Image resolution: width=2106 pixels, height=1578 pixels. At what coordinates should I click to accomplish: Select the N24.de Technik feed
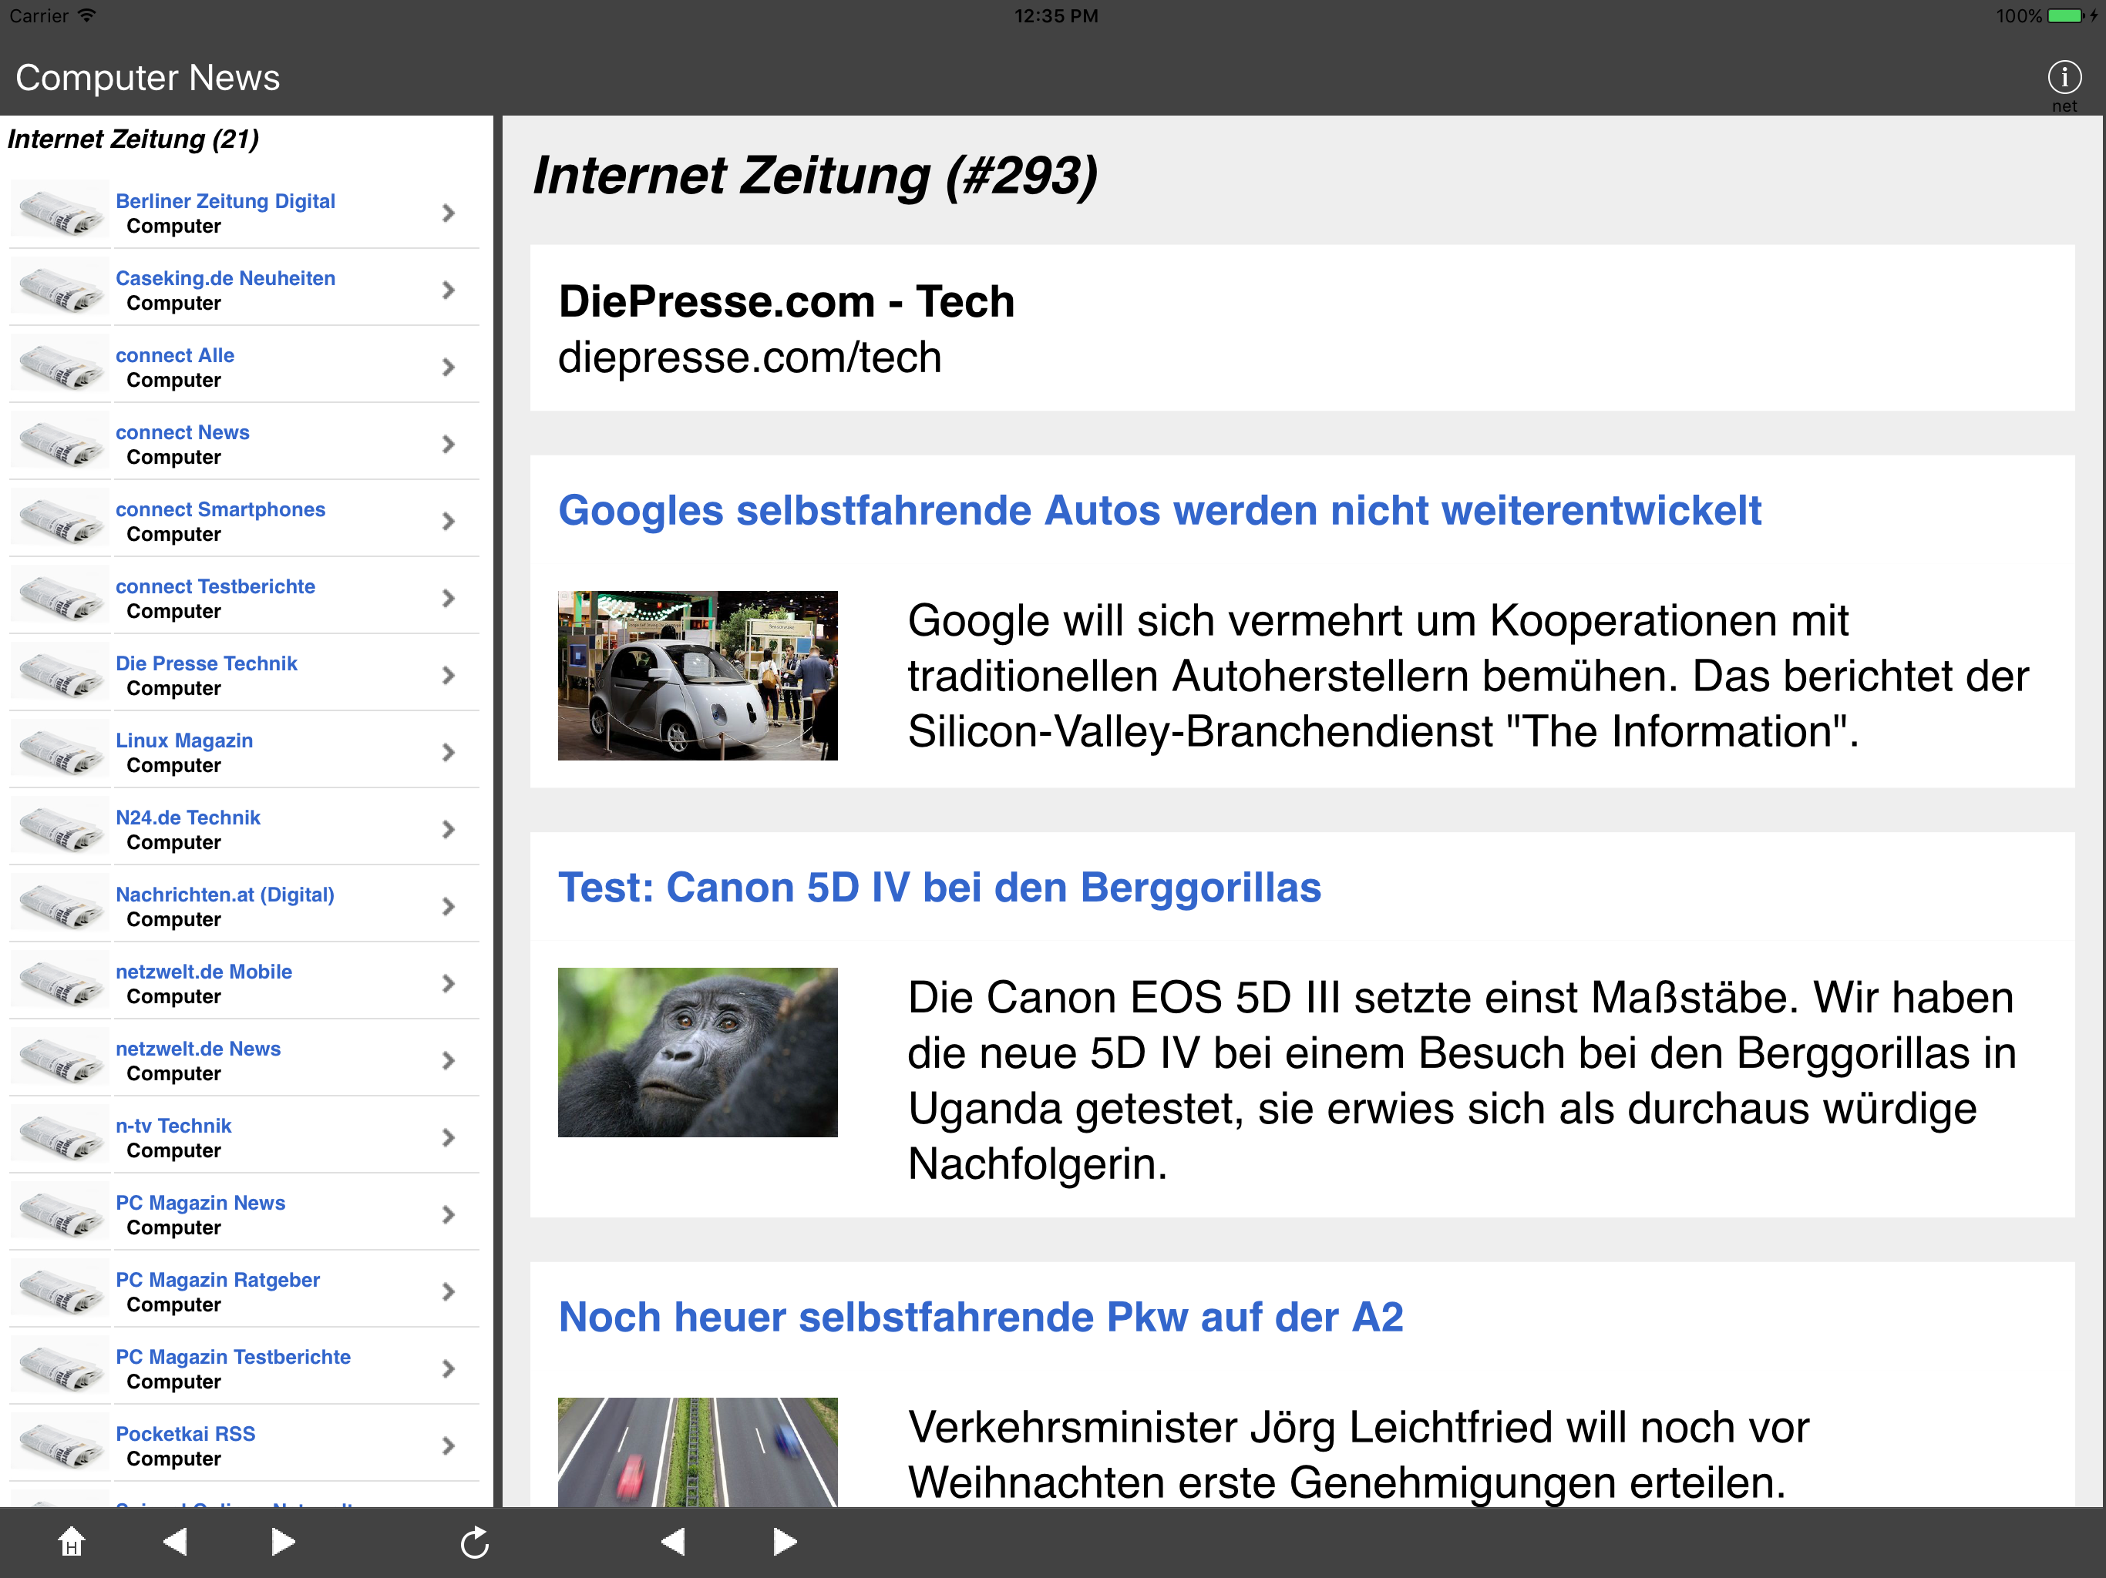187,818
